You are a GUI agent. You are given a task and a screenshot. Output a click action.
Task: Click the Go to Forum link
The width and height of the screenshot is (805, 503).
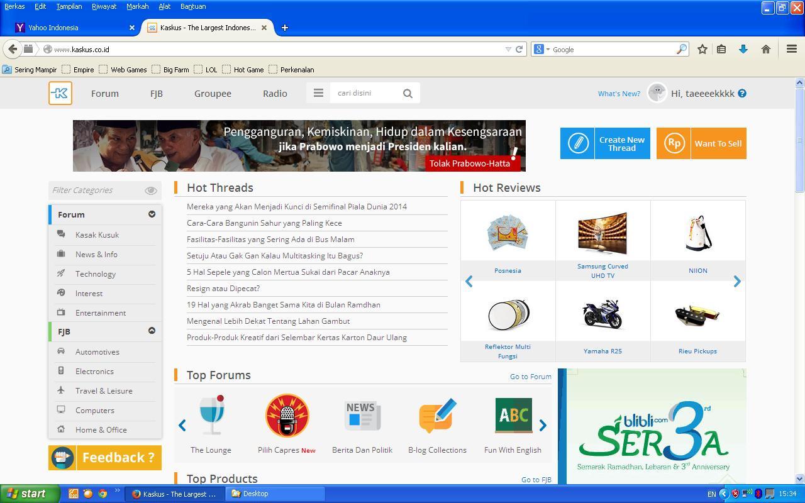tap(531, 377)
